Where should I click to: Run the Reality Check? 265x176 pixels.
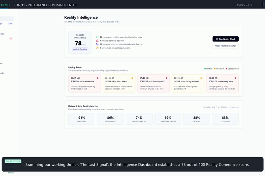[x=226, y=39]
